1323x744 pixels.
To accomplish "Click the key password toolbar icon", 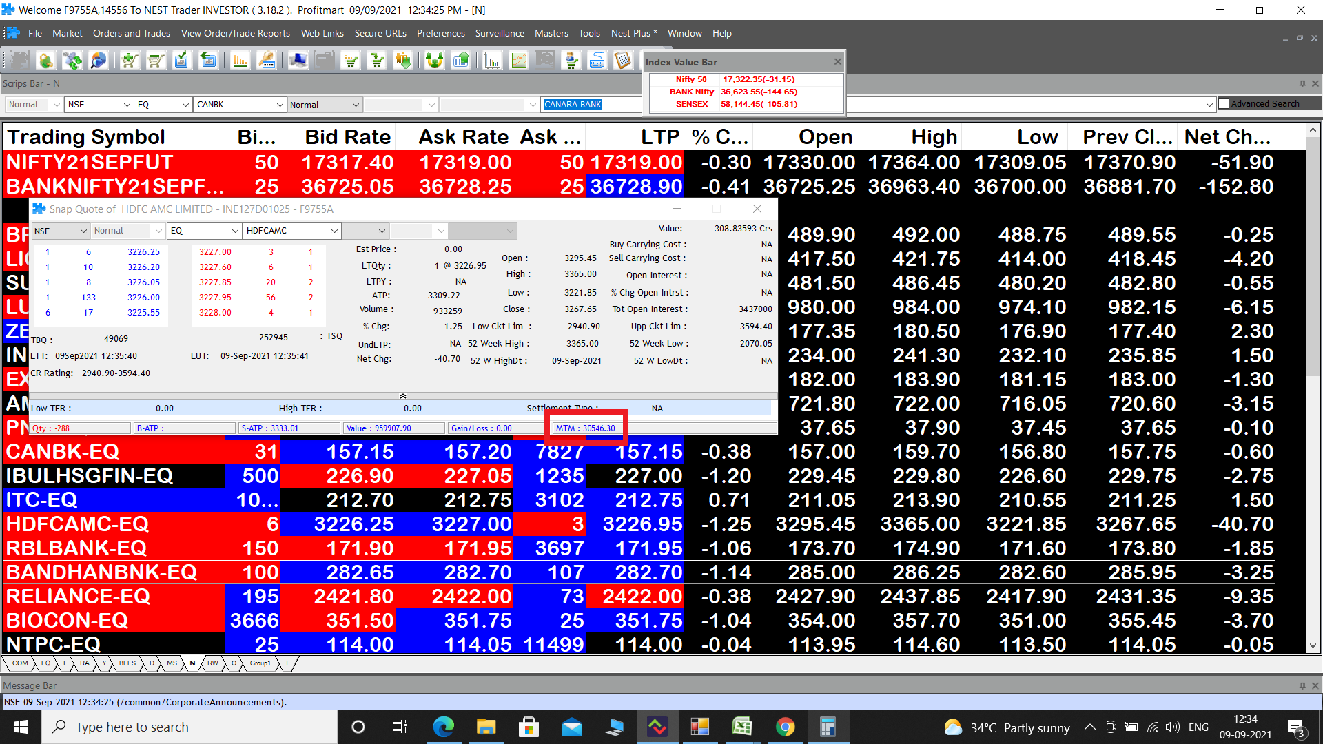I will 267,61.
